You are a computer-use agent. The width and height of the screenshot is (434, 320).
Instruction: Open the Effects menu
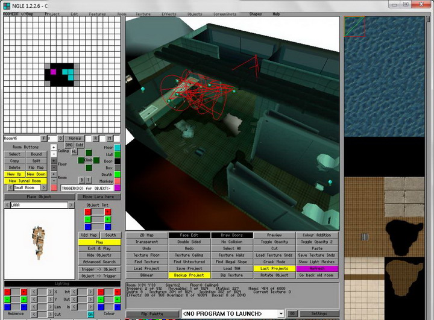tap(169, 14)
